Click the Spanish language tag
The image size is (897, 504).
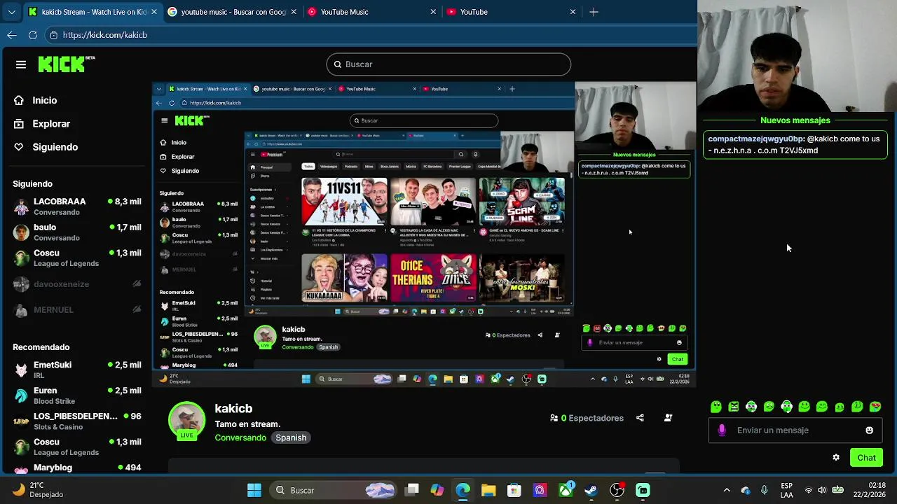(291, 437)
